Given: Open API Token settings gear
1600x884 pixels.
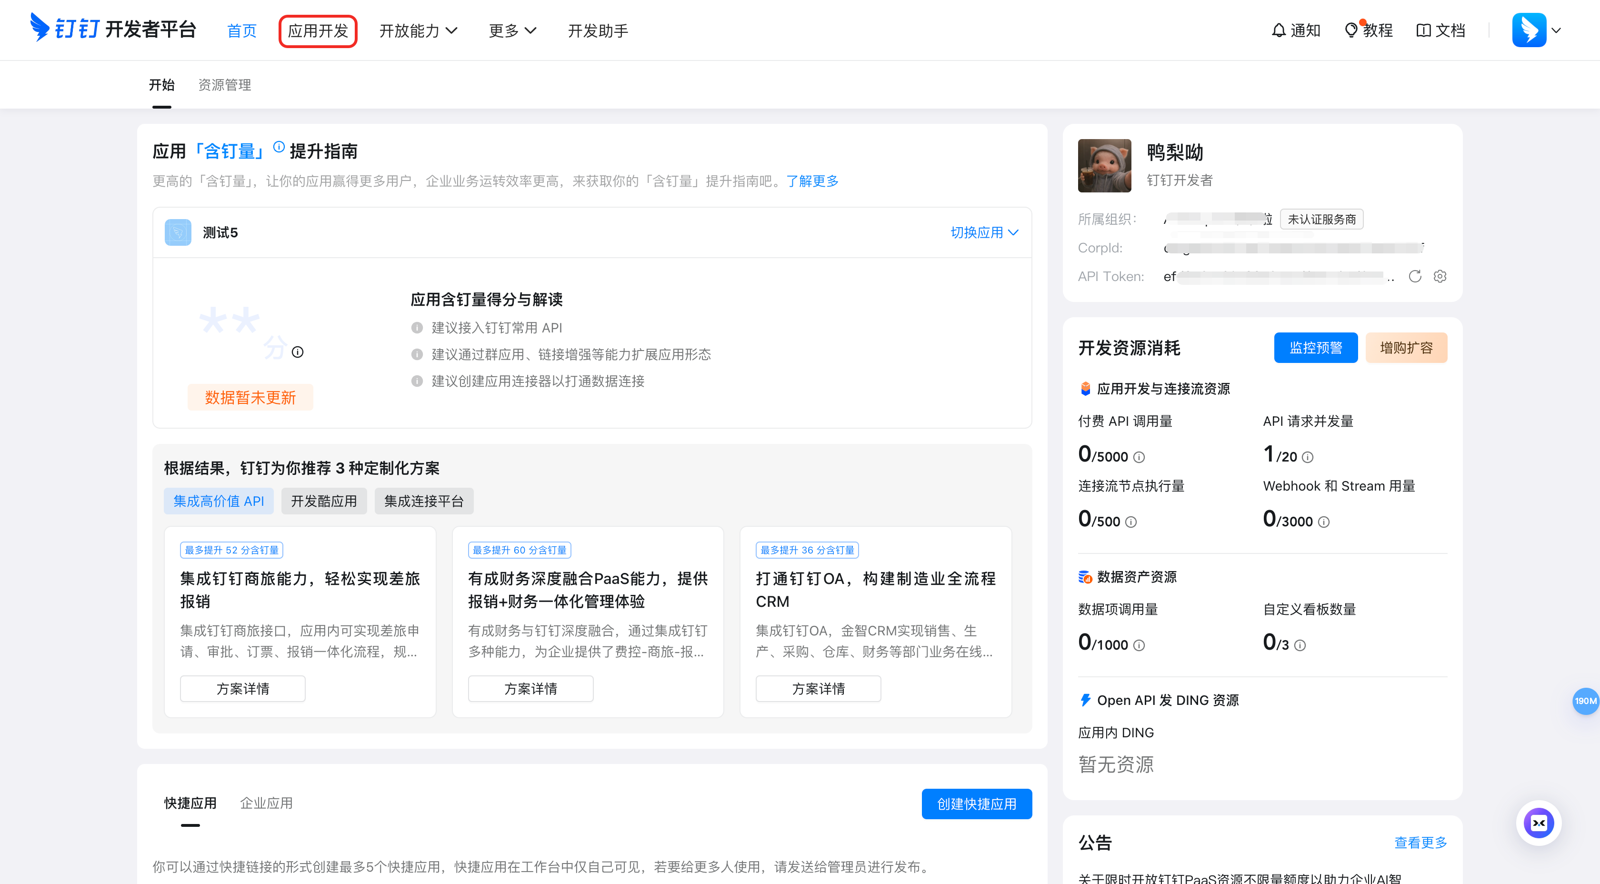Looking at the screenshot, I should [x=1440, y=276].
